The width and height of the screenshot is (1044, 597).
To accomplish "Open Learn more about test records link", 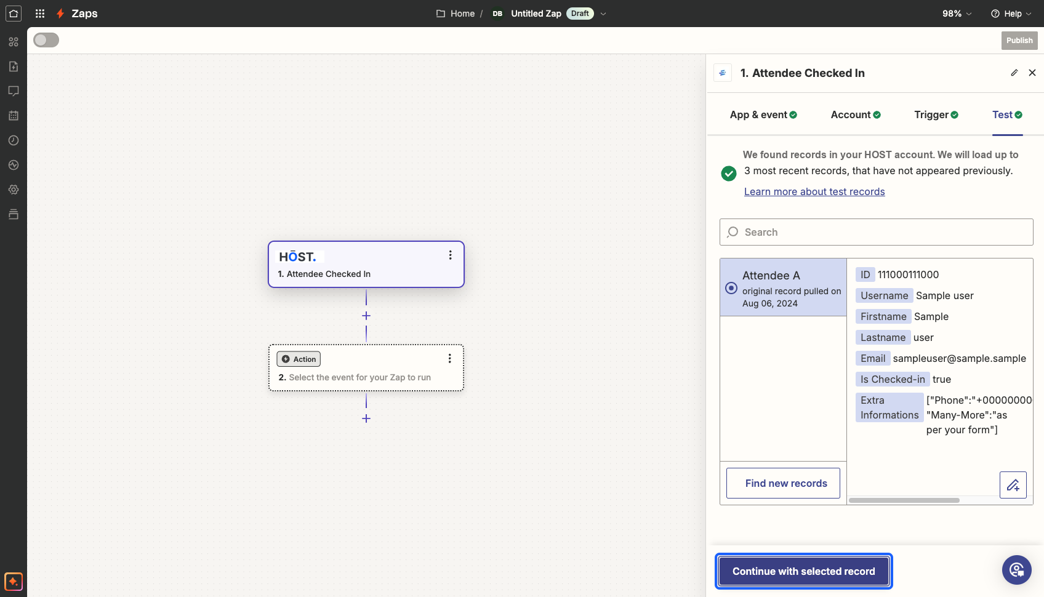I will [814, 191].
